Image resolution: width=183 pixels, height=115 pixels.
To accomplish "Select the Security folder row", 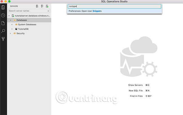I will tap(29, 33).
